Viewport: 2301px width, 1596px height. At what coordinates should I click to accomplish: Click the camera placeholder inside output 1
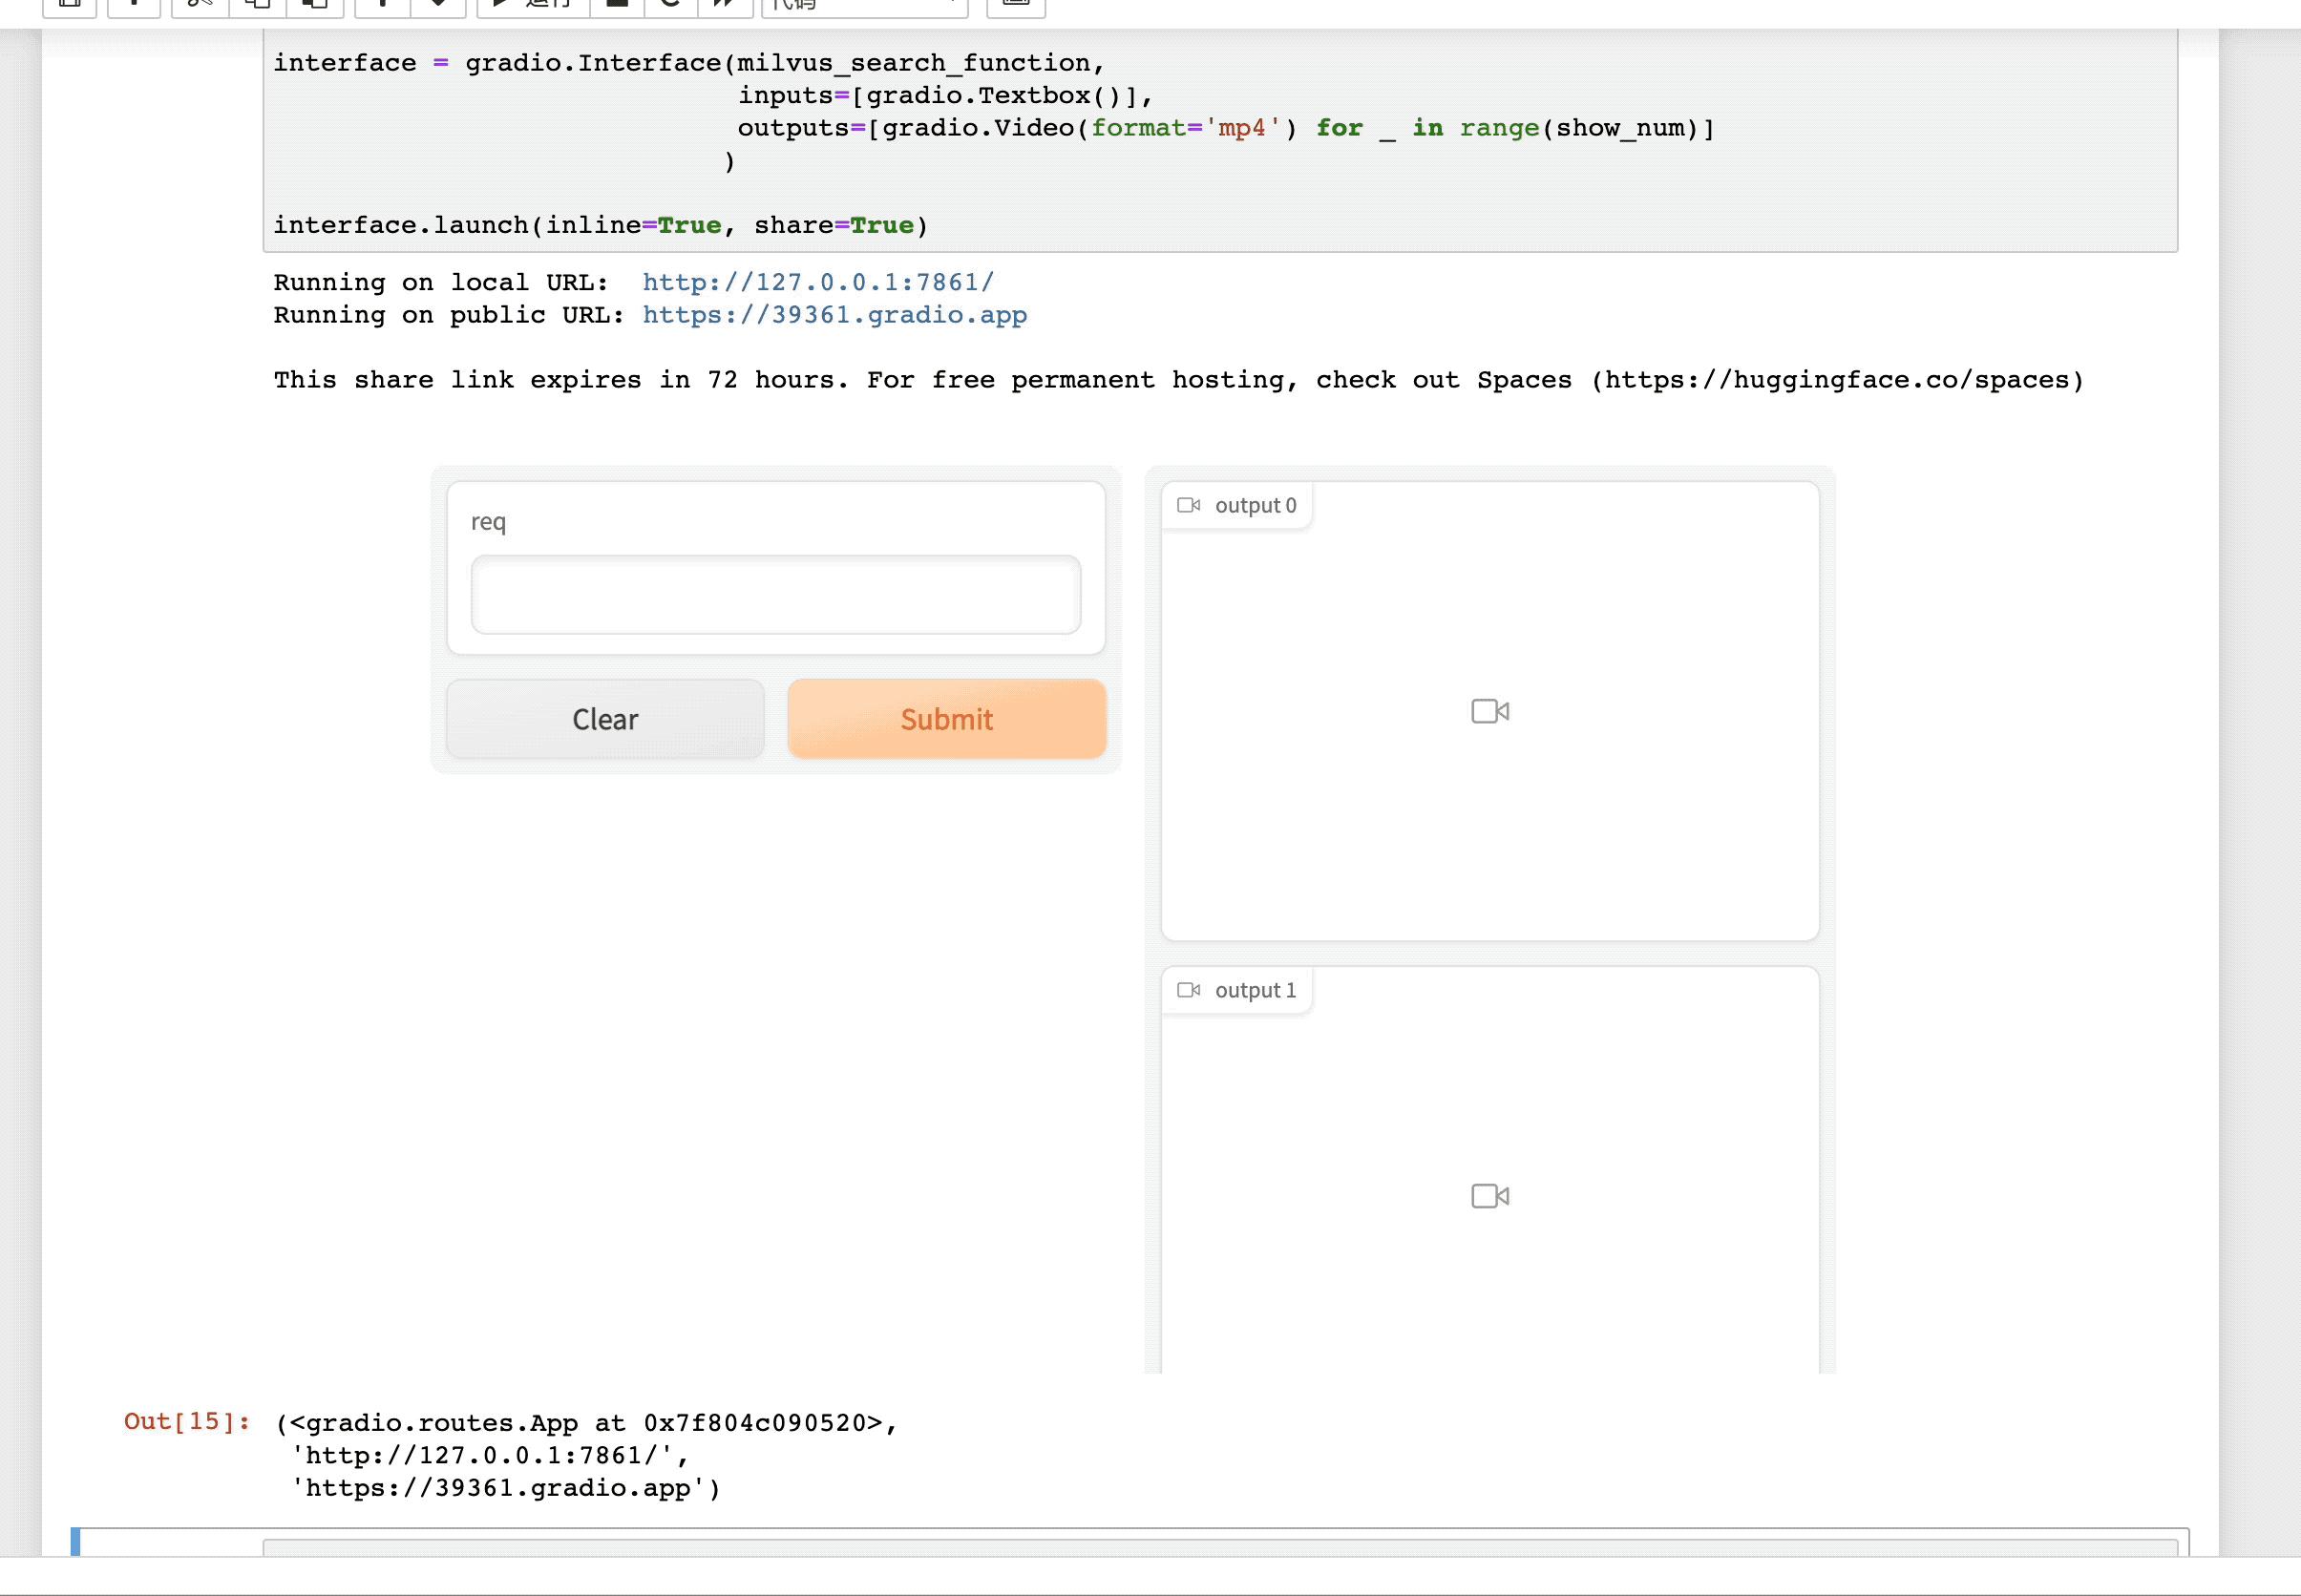point(1490,1196)
